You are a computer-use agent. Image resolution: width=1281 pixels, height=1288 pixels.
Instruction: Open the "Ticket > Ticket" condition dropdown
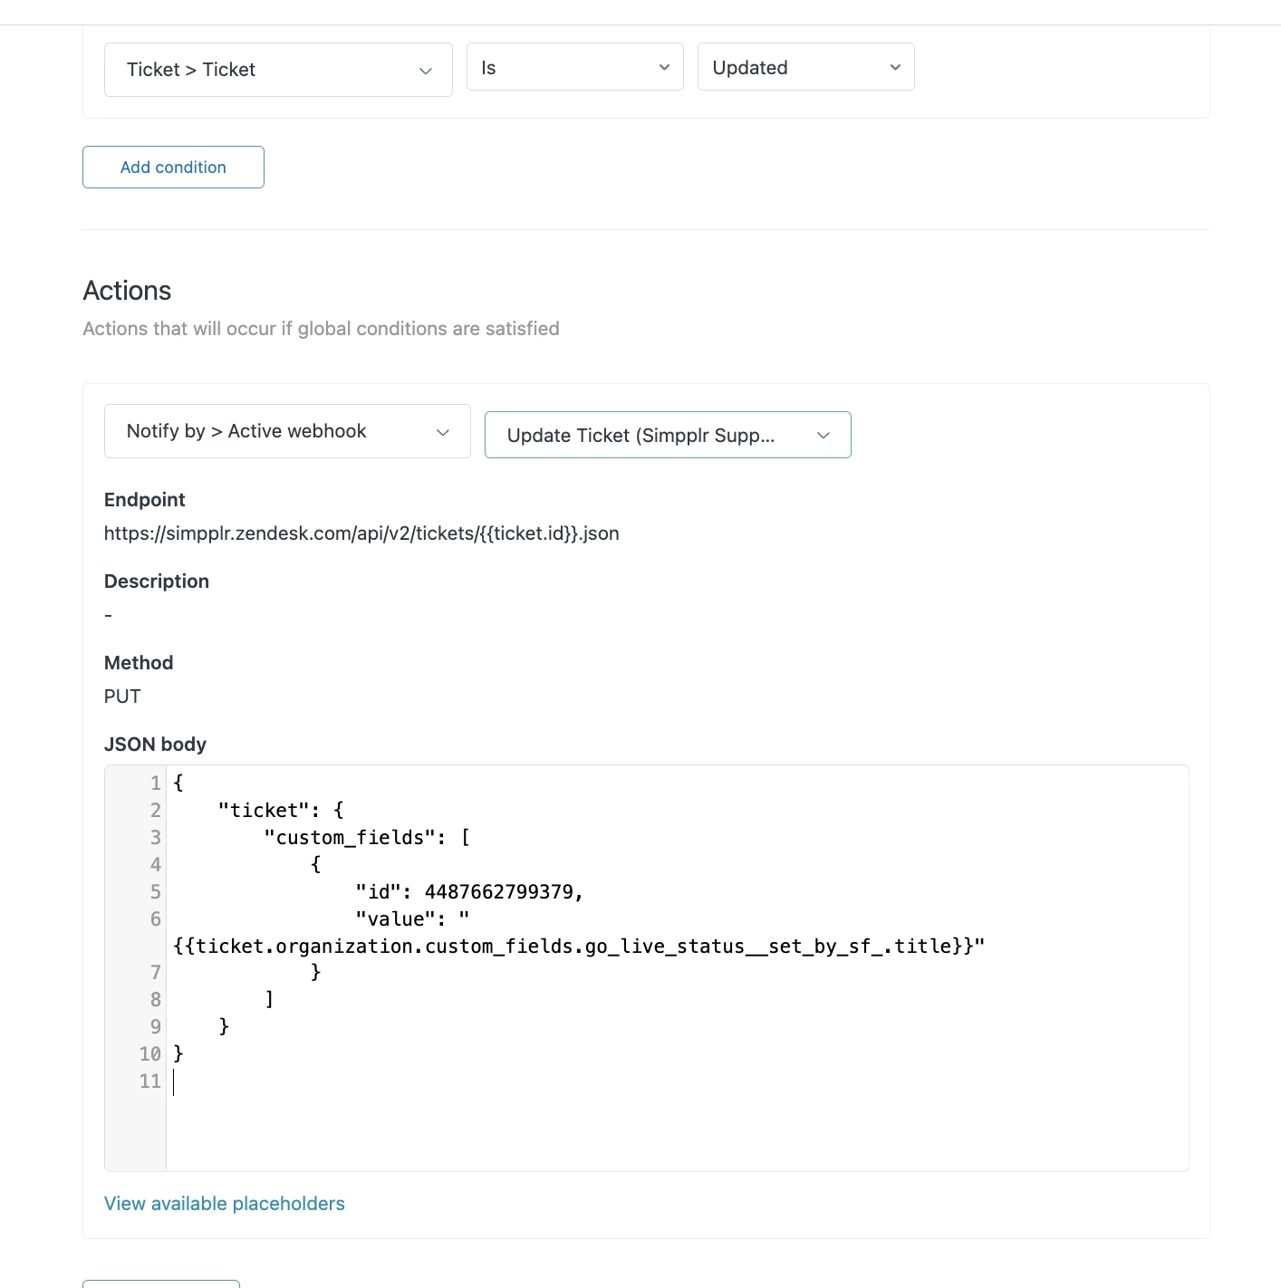[x=278, y=70]
